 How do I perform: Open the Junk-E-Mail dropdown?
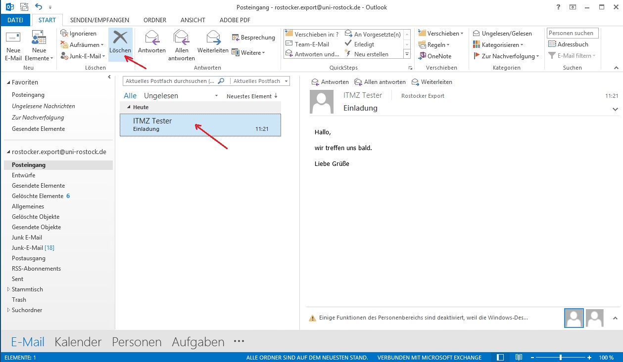click(83, 56)
